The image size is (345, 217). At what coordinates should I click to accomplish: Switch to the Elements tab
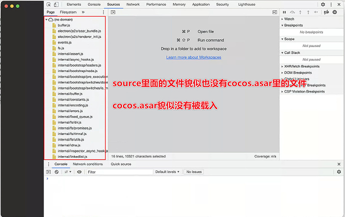pos(74,4)
